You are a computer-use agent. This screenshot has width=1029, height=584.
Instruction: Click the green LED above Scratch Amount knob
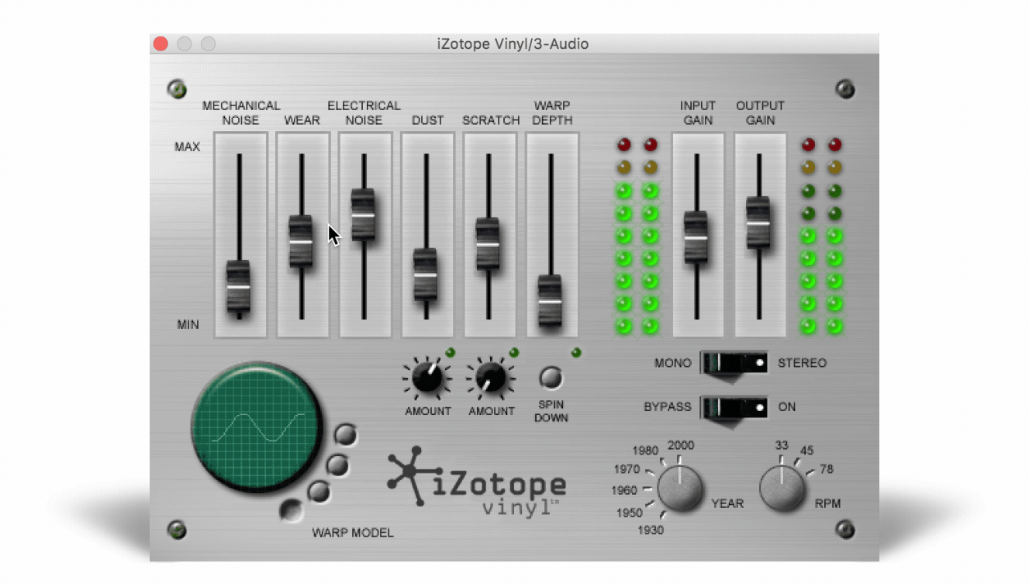pos(513,353)
